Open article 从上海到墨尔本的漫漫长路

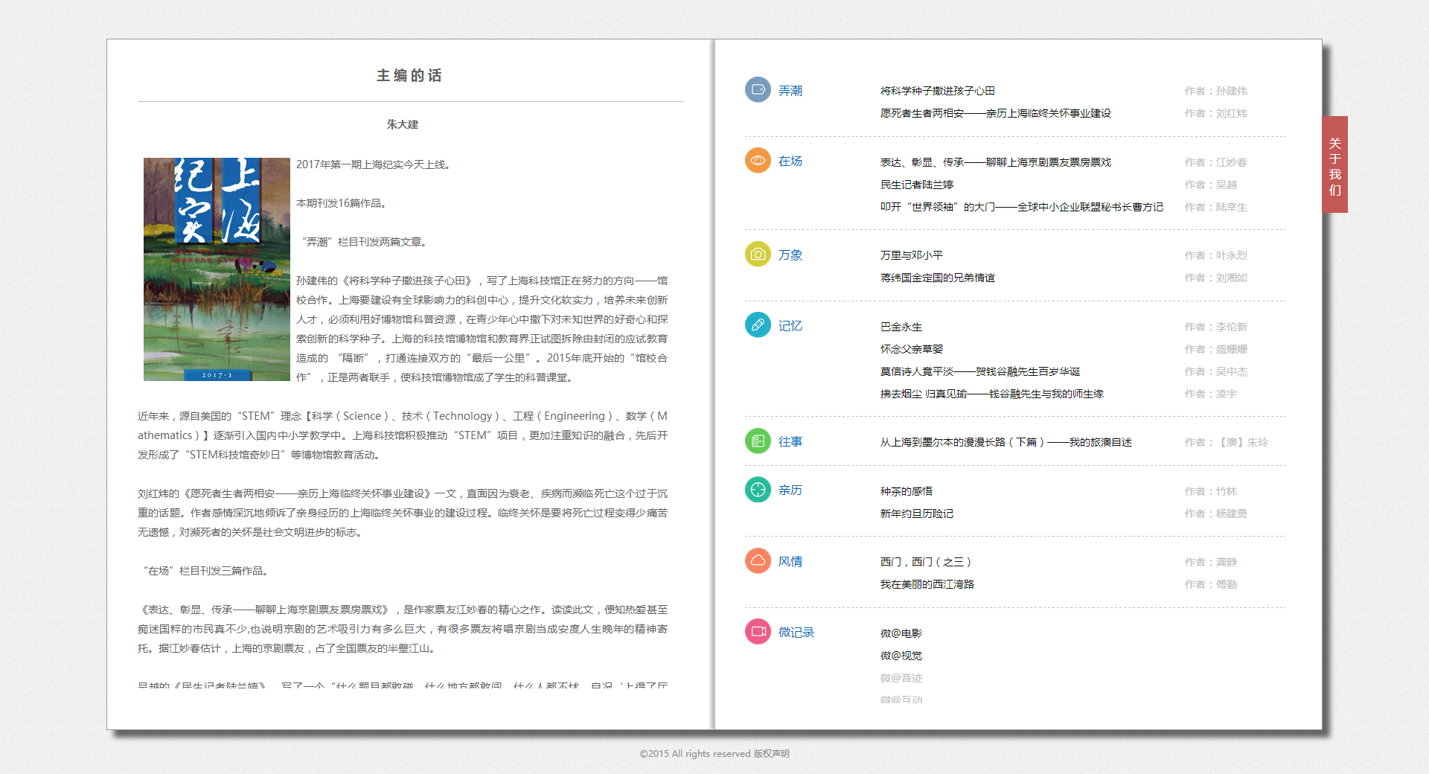tap(1006, 442)
